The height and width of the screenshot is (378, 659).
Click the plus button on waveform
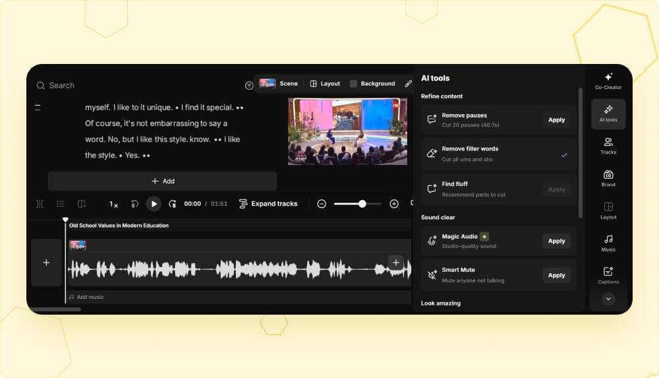(396, 263)
